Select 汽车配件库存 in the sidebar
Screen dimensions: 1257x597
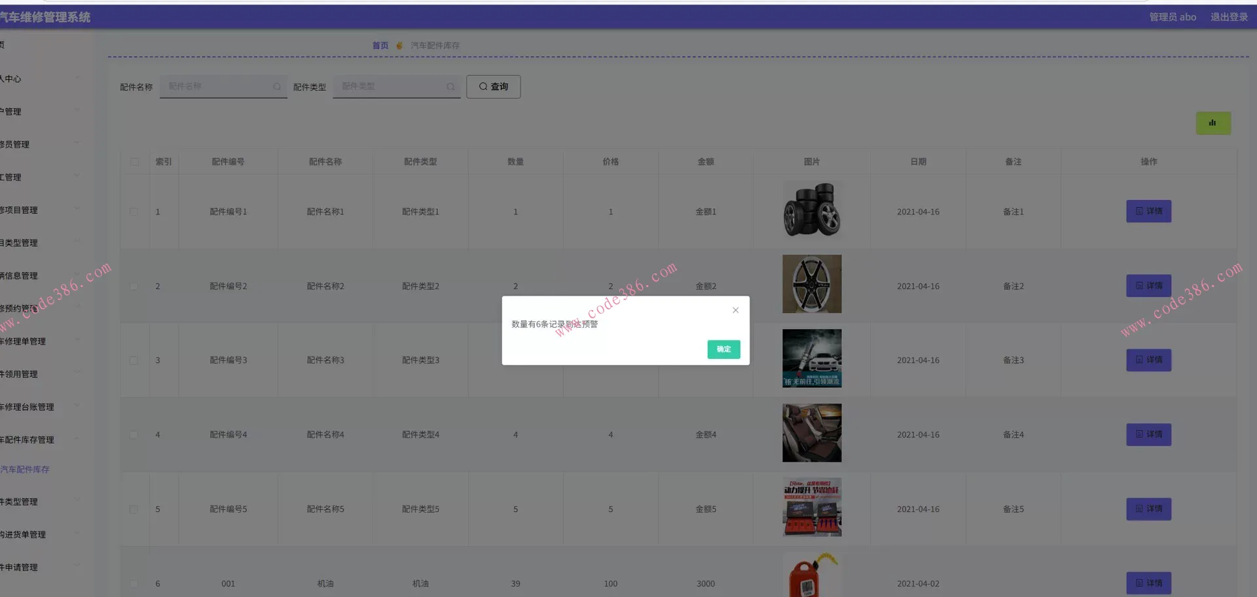pos(26,469)
